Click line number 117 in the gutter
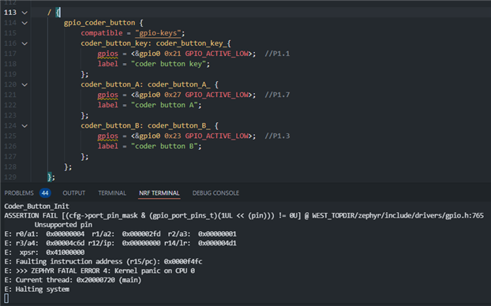The image size is (491, 306). (x=10, y=54)
